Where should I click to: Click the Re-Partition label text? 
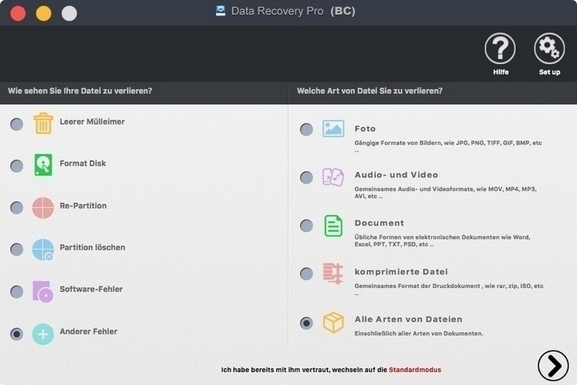pyautogui.click(x=83, y=205)
